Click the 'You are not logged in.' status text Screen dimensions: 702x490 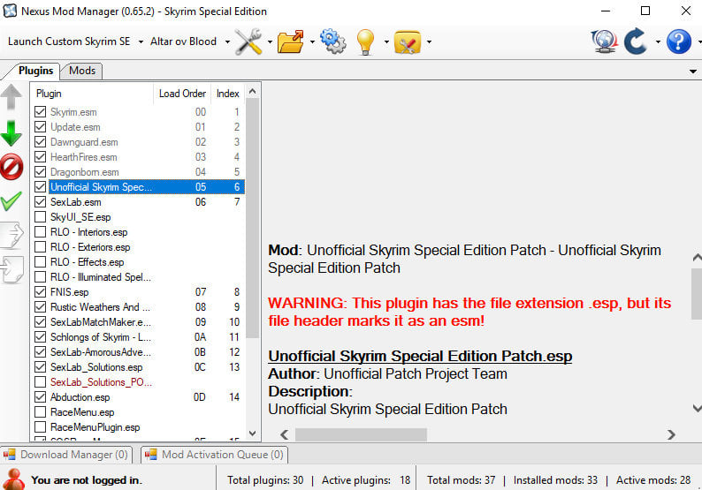pos(87,479)
